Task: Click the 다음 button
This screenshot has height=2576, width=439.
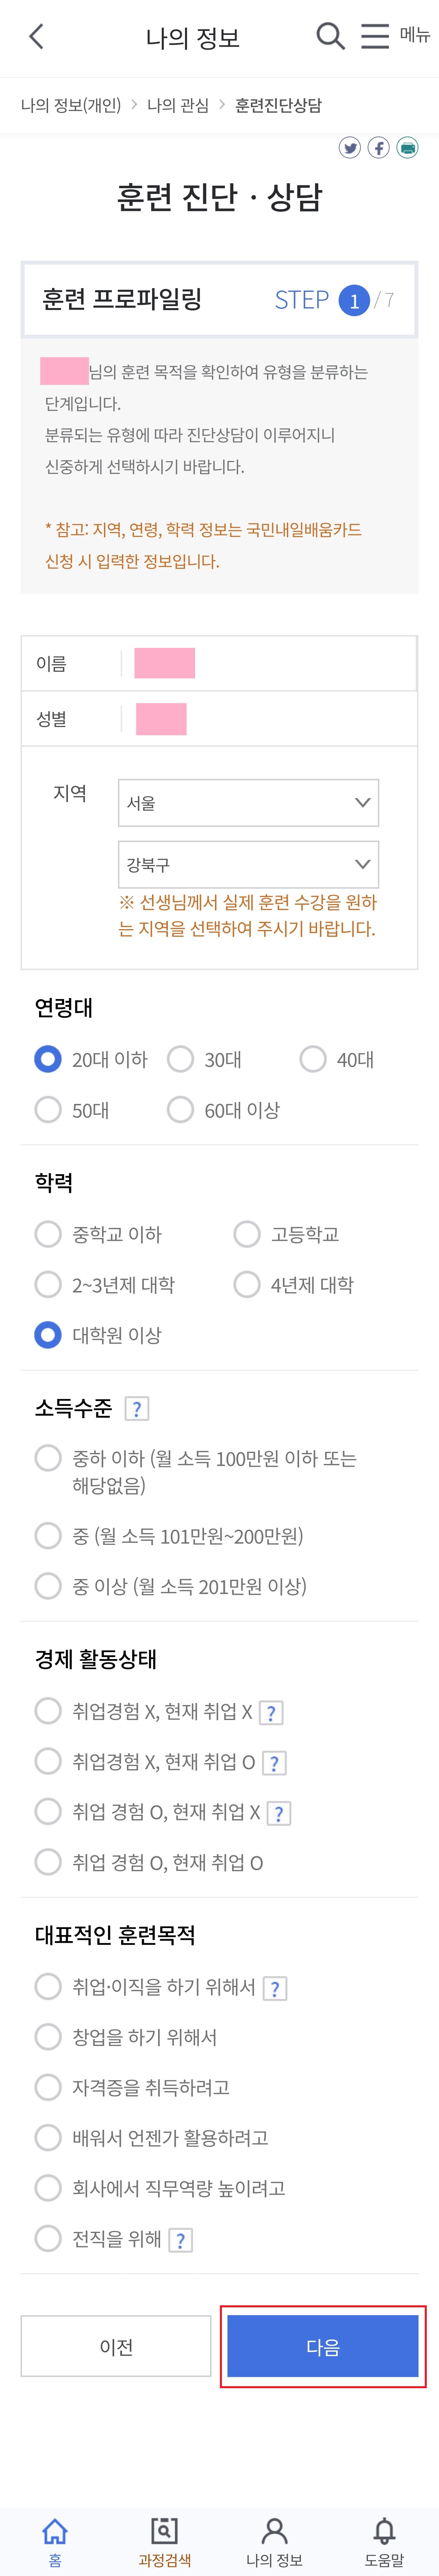Action: coord(323,2346)
